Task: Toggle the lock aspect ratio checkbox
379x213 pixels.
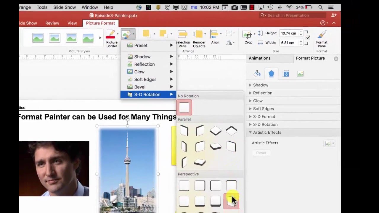Action: click(x=308, y=38)
